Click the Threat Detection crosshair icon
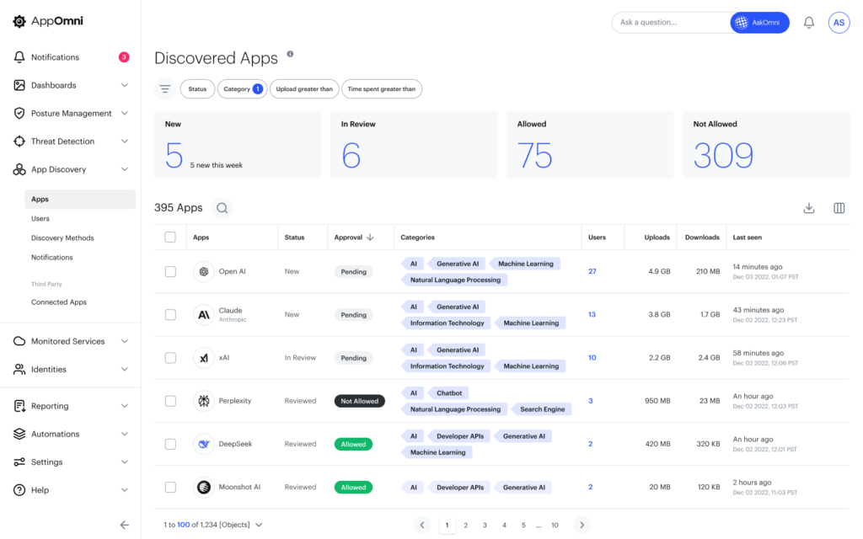 (19, 141)
